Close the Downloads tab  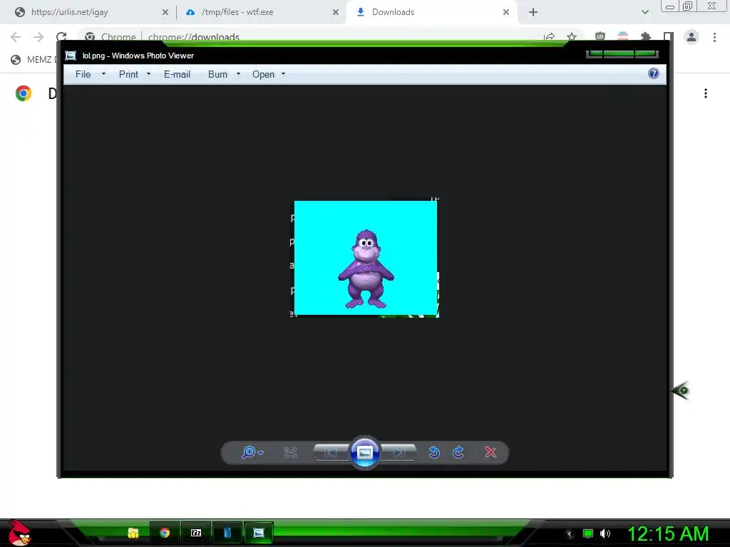click(506, 13)
